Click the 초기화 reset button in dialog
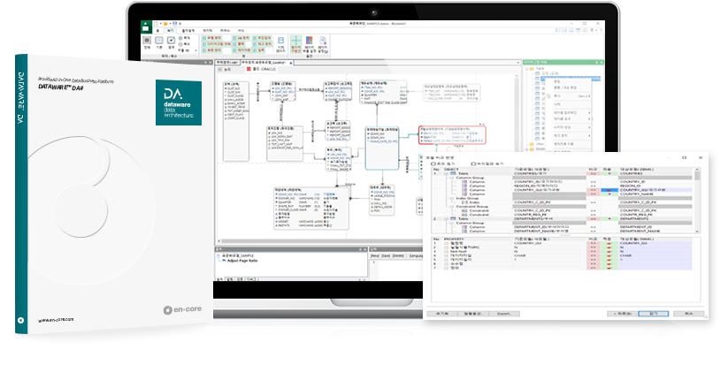The image size is (720, 380). 441,314
